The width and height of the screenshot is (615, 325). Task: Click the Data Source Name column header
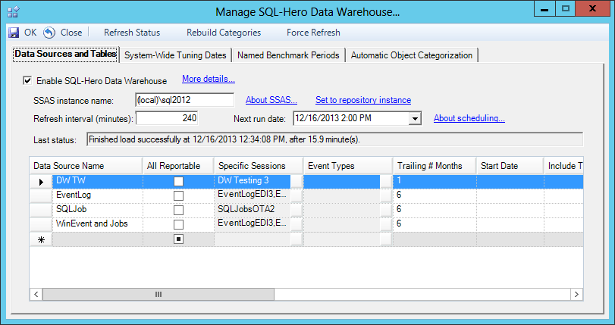point(86,166)
